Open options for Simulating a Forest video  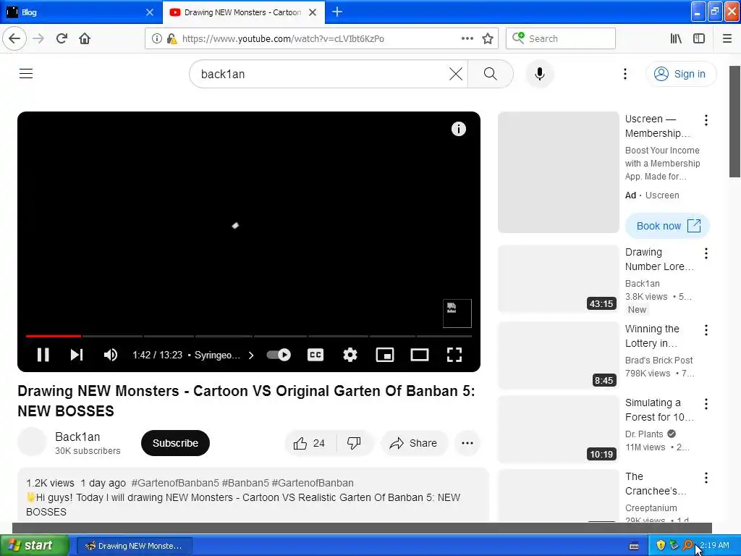point(706,404)
